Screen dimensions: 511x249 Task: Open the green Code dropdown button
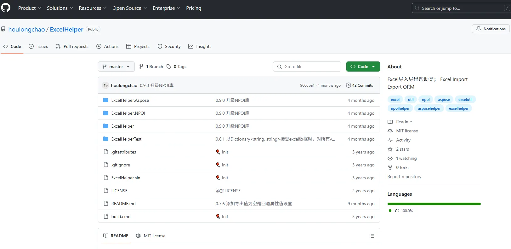click(363, 67)
